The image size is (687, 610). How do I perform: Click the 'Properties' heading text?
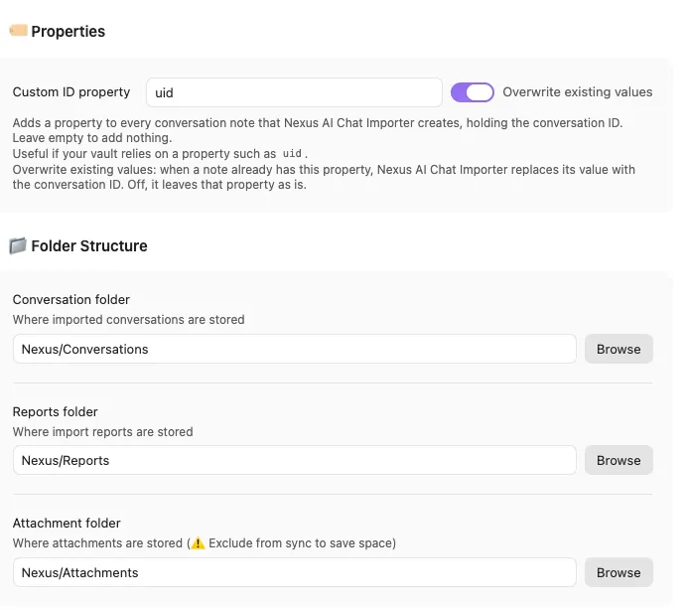coord(69,31)
